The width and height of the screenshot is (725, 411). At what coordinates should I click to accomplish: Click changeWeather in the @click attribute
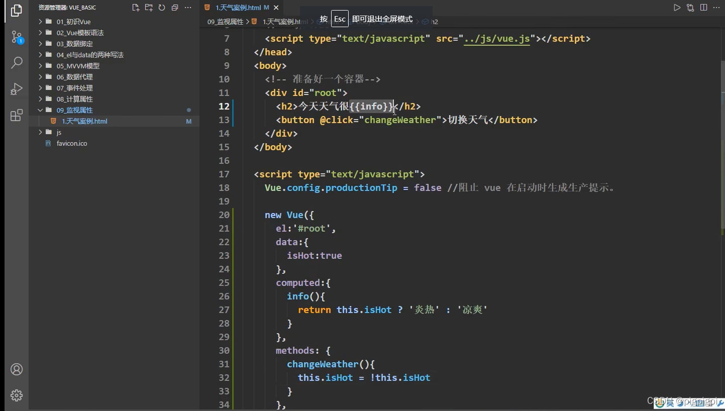click(400, 120)
